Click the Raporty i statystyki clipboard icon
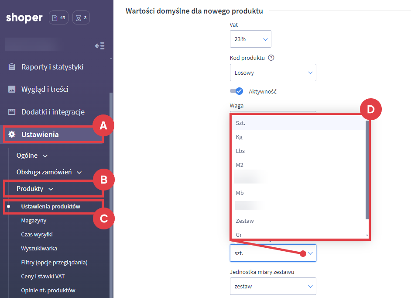 (x=12, y=67)
